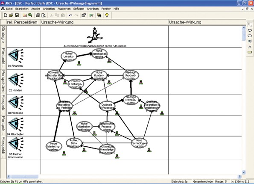
Task: Select the 02 Kunden perspective eye icon
Action: [x=16, y=80]
